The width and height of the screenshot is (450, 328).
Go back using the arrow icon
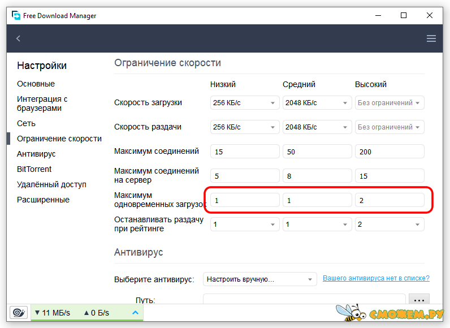pyautogui.click(x=18, y=38)
